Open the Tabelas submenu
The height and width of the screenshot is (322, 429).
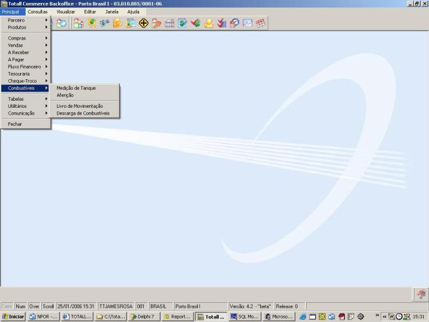click(x=26, y=99)
